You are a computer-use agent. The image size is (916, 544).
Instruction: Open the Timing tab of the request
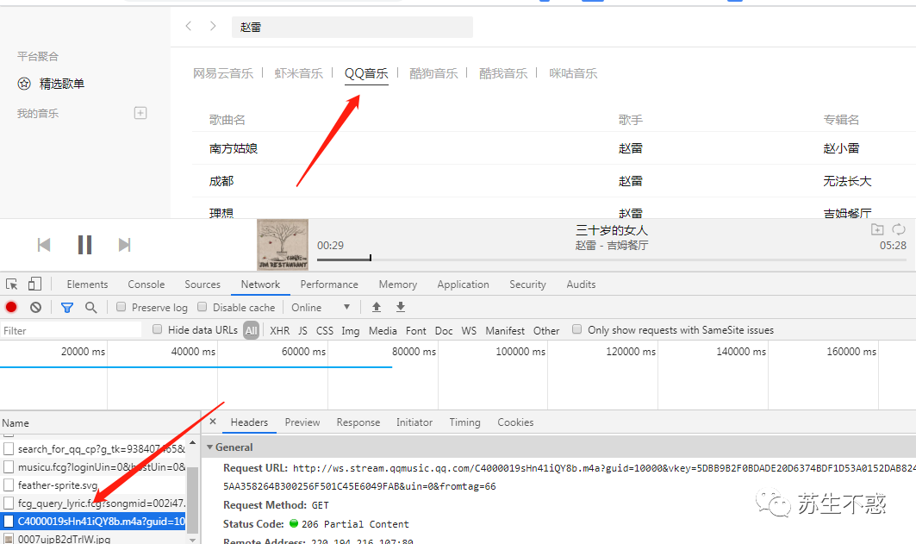464,422
